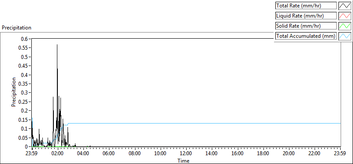Click the blue Total Accumulated plot icon

click(x=345, y=36)
